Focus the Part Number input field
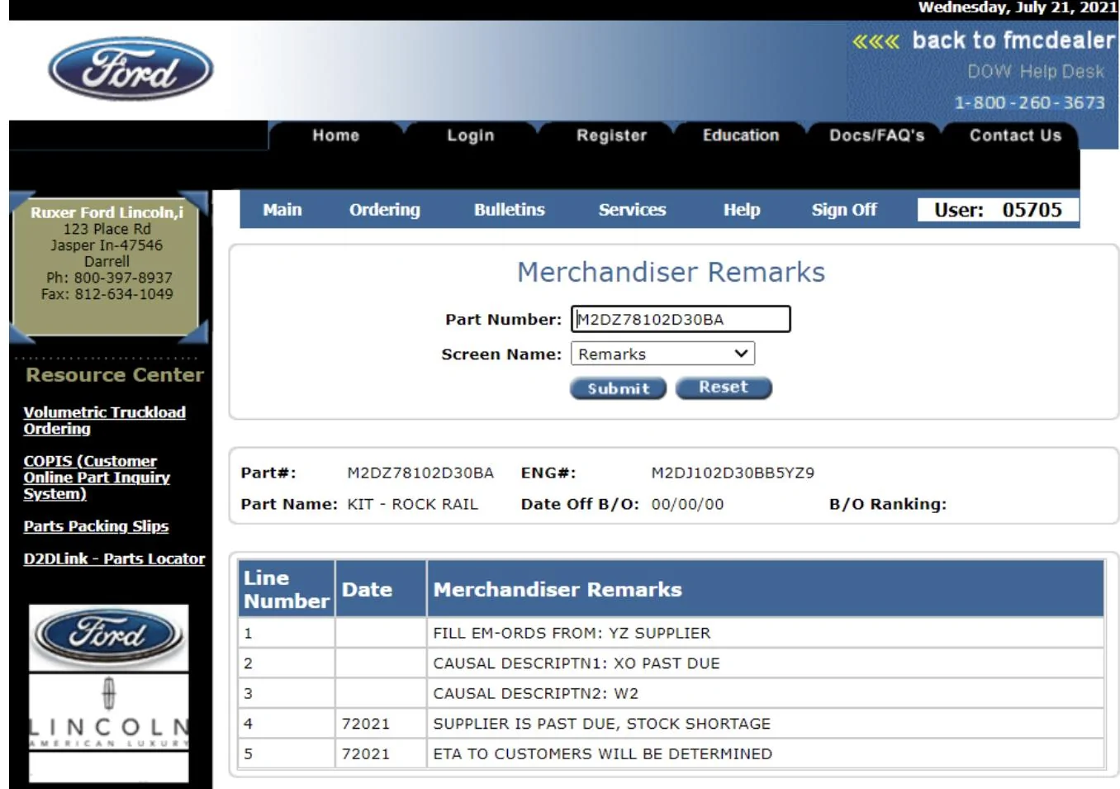This screenshot has height=789, width=1120. pyautogui.click(x=681, y=320)
